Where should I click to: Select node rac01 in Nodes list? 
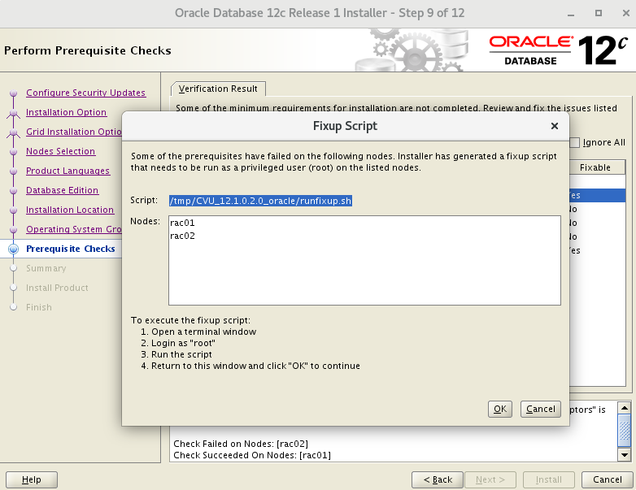(x=182, y=223)
